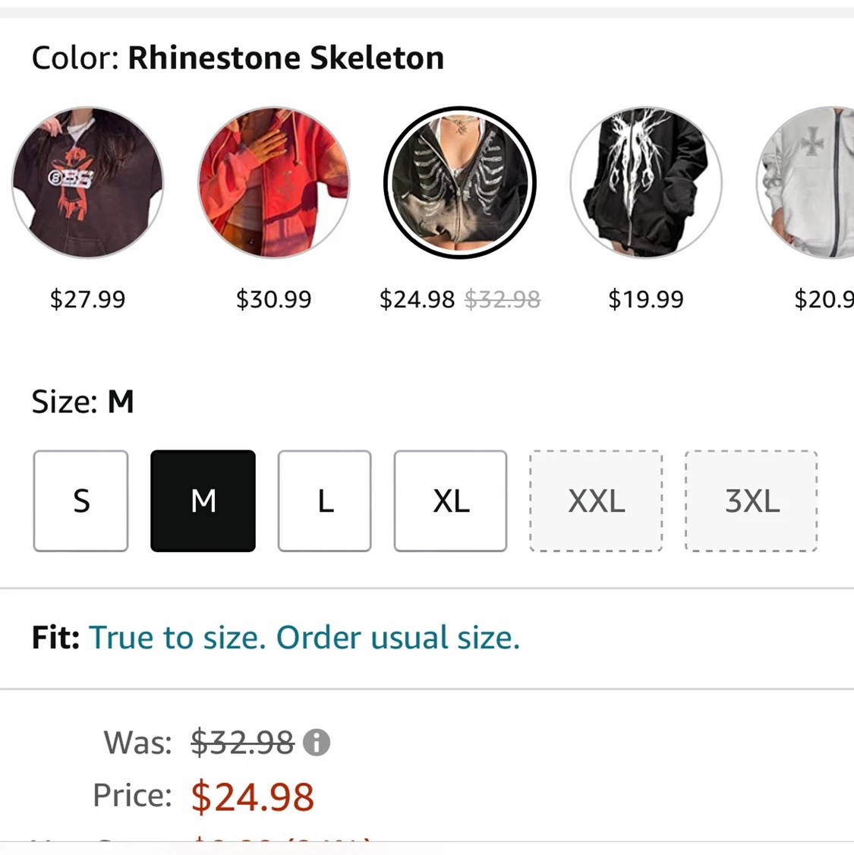854x855 pixels.
Task: Click the $30.99 price label
Action: (274, 299)
